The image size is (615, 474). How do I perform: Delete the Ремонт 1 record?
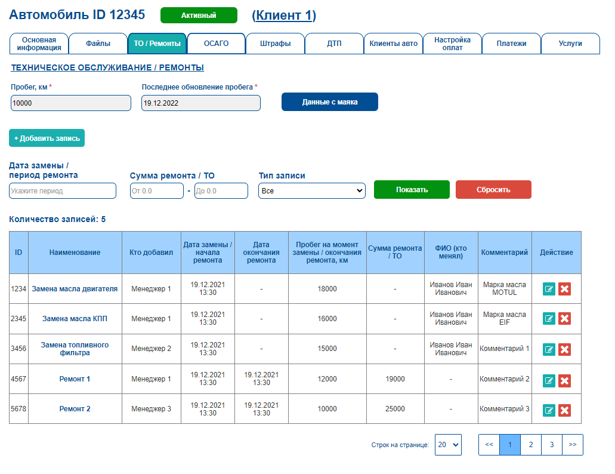click(x=564, y=381)
